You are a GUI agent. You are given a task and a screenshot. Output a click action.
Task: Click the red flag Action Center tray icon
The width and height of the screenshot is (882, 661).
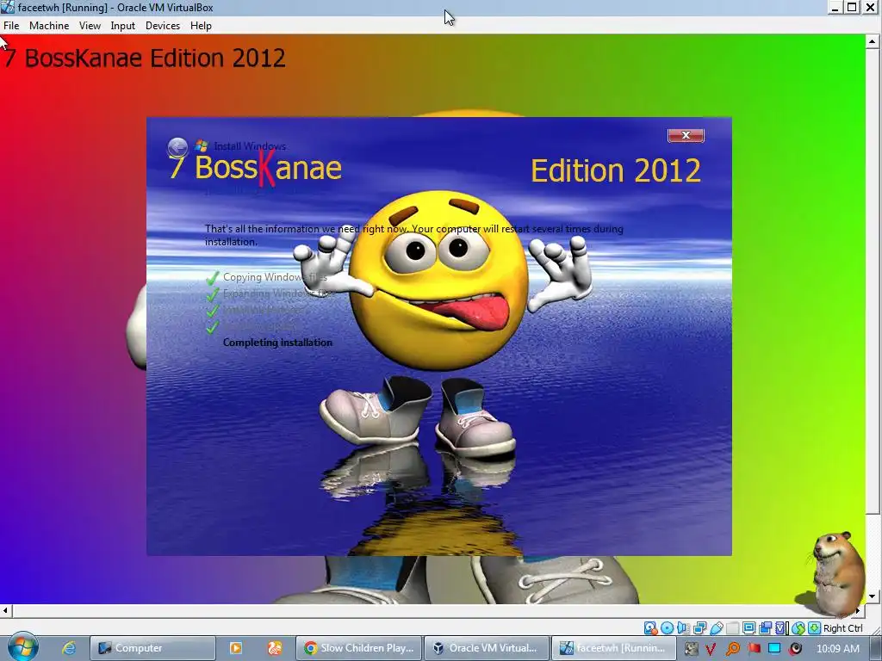(755, 648)
